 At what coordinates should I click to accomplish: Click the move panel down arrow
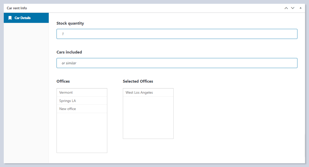[x=293, y=8]
